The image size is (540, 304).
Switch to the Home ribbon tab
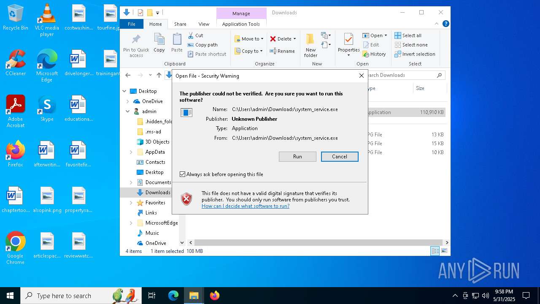pyautogui.click(x=155, y=24)
